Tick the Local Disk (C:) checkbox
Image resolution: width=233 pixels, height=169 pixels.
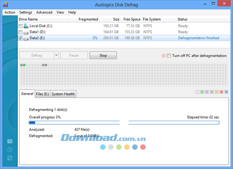pyautogui.click(x=20, y=26)
